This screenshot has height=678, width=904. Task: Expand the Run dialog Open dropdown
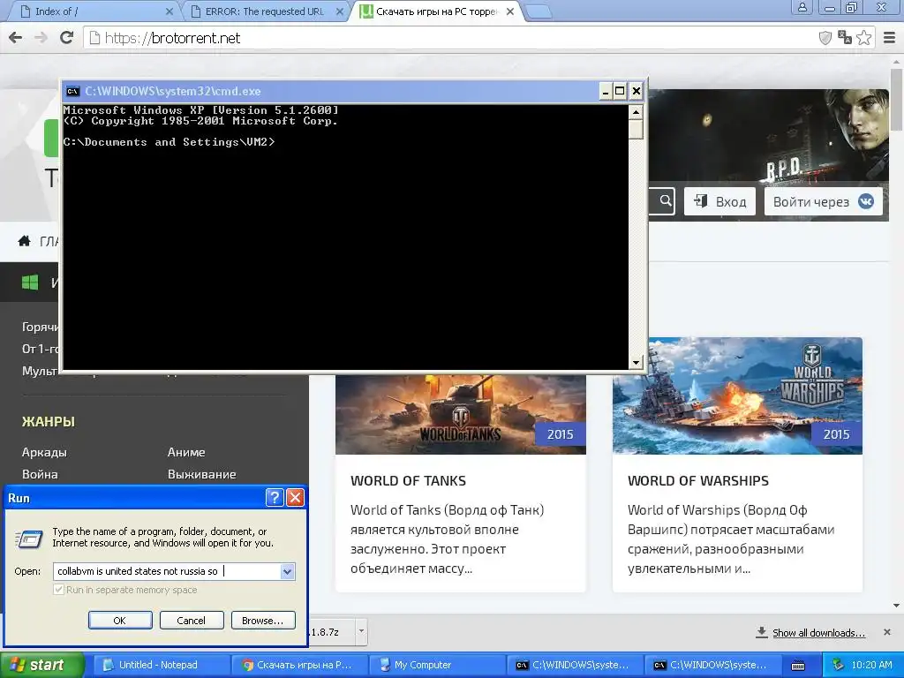pos(287,571)
